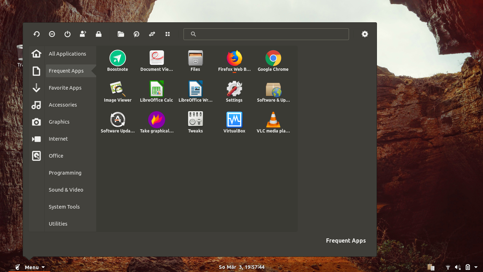Open the clock and calendar in panel
Screen dimensions: 483x272
[241, 267]
